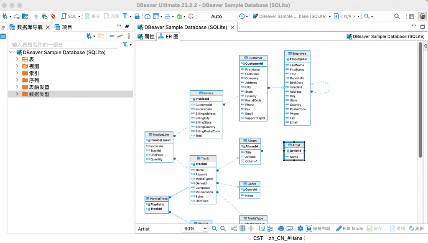Click the Edit Mode button

(x=349, y=228)
